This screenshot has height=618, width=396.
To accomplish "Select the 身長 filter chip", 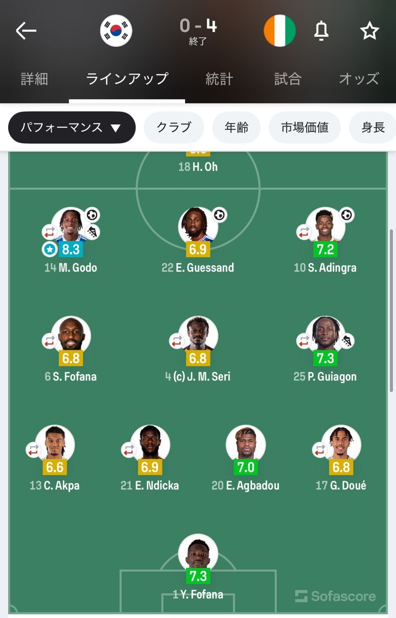I will point(373,127).
